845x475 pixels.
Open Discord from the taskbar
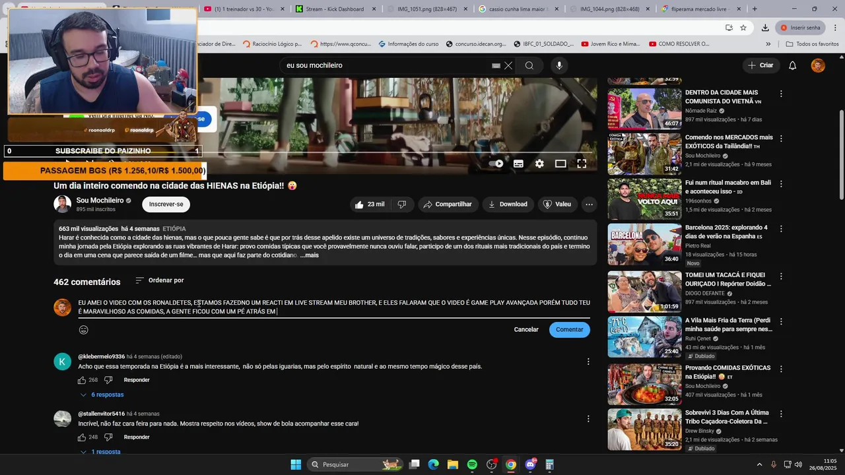(530, 464)
